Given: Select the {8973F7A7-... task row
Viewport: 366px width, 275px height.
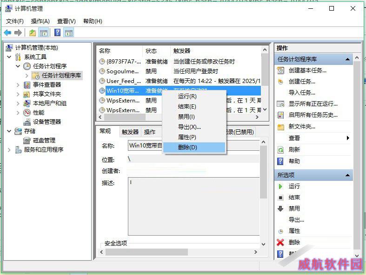Looking at the screenshot, I should coord(179,62).
